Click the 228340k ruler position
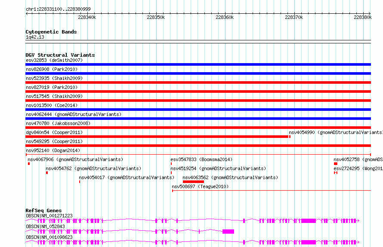The image size is (383, 247). click(x=87, y=17)
